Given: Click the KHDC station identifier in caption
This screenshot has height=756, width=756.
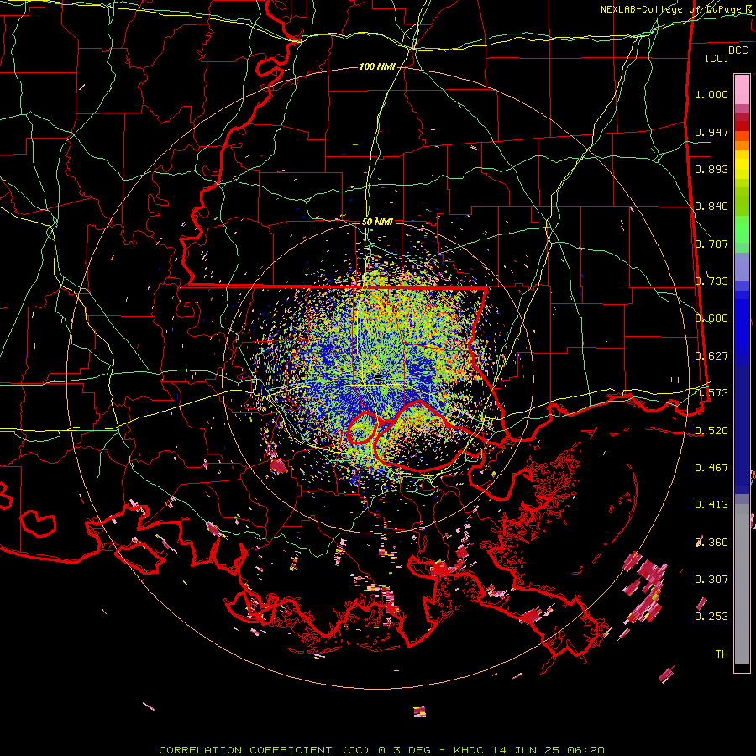Looking at the screenshot, I should coord(469,750).
